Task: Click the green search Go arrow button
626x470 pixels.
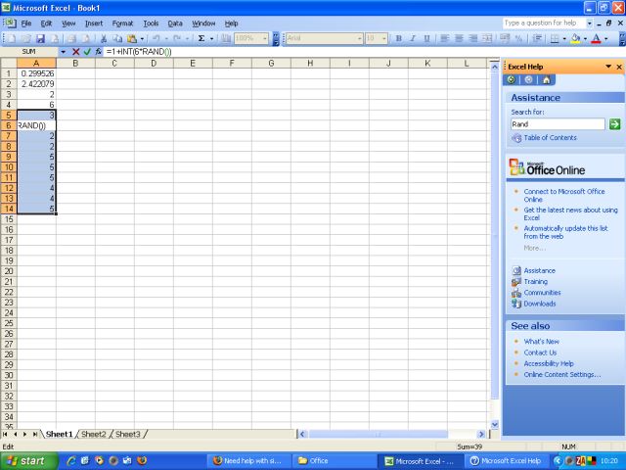Action: click(x=615, y=124)
